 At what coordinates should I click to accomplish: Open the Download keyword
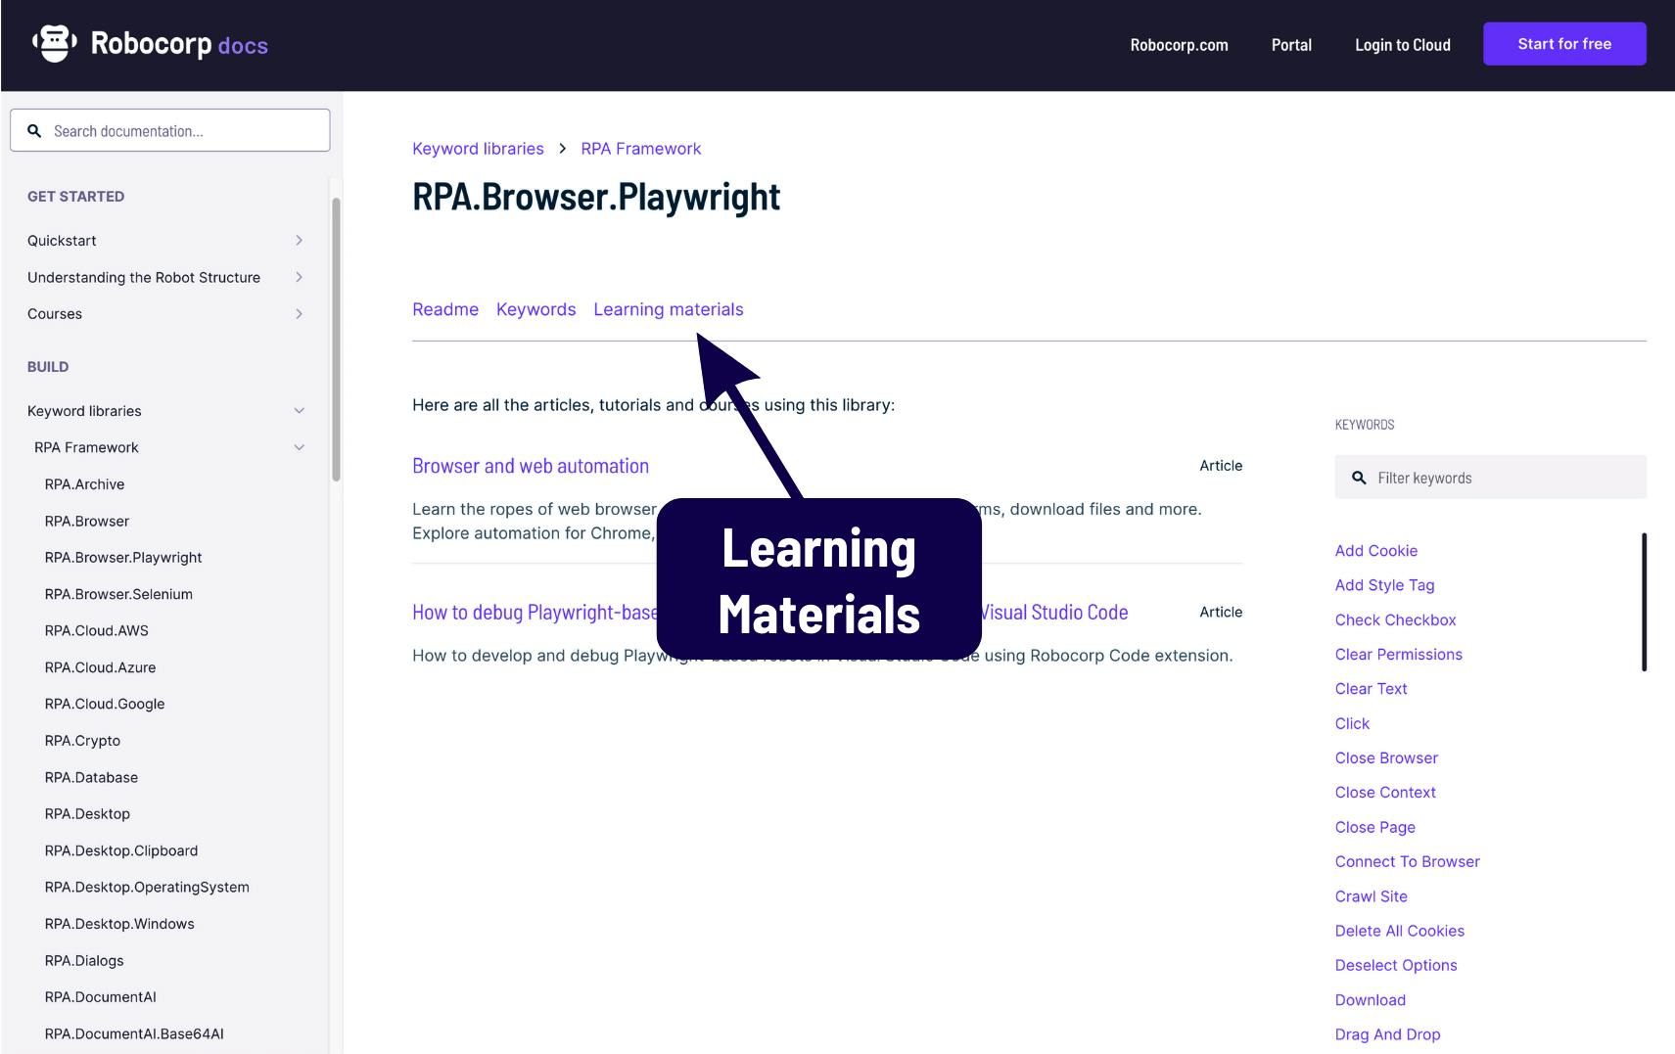pyautogui.click(x=1370, y=1000)
